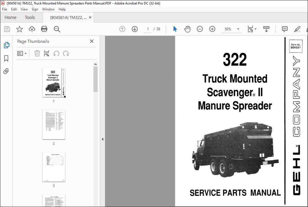
Task: Open the Sign menu
Action: pyautogui.click(x=35, y=9)
